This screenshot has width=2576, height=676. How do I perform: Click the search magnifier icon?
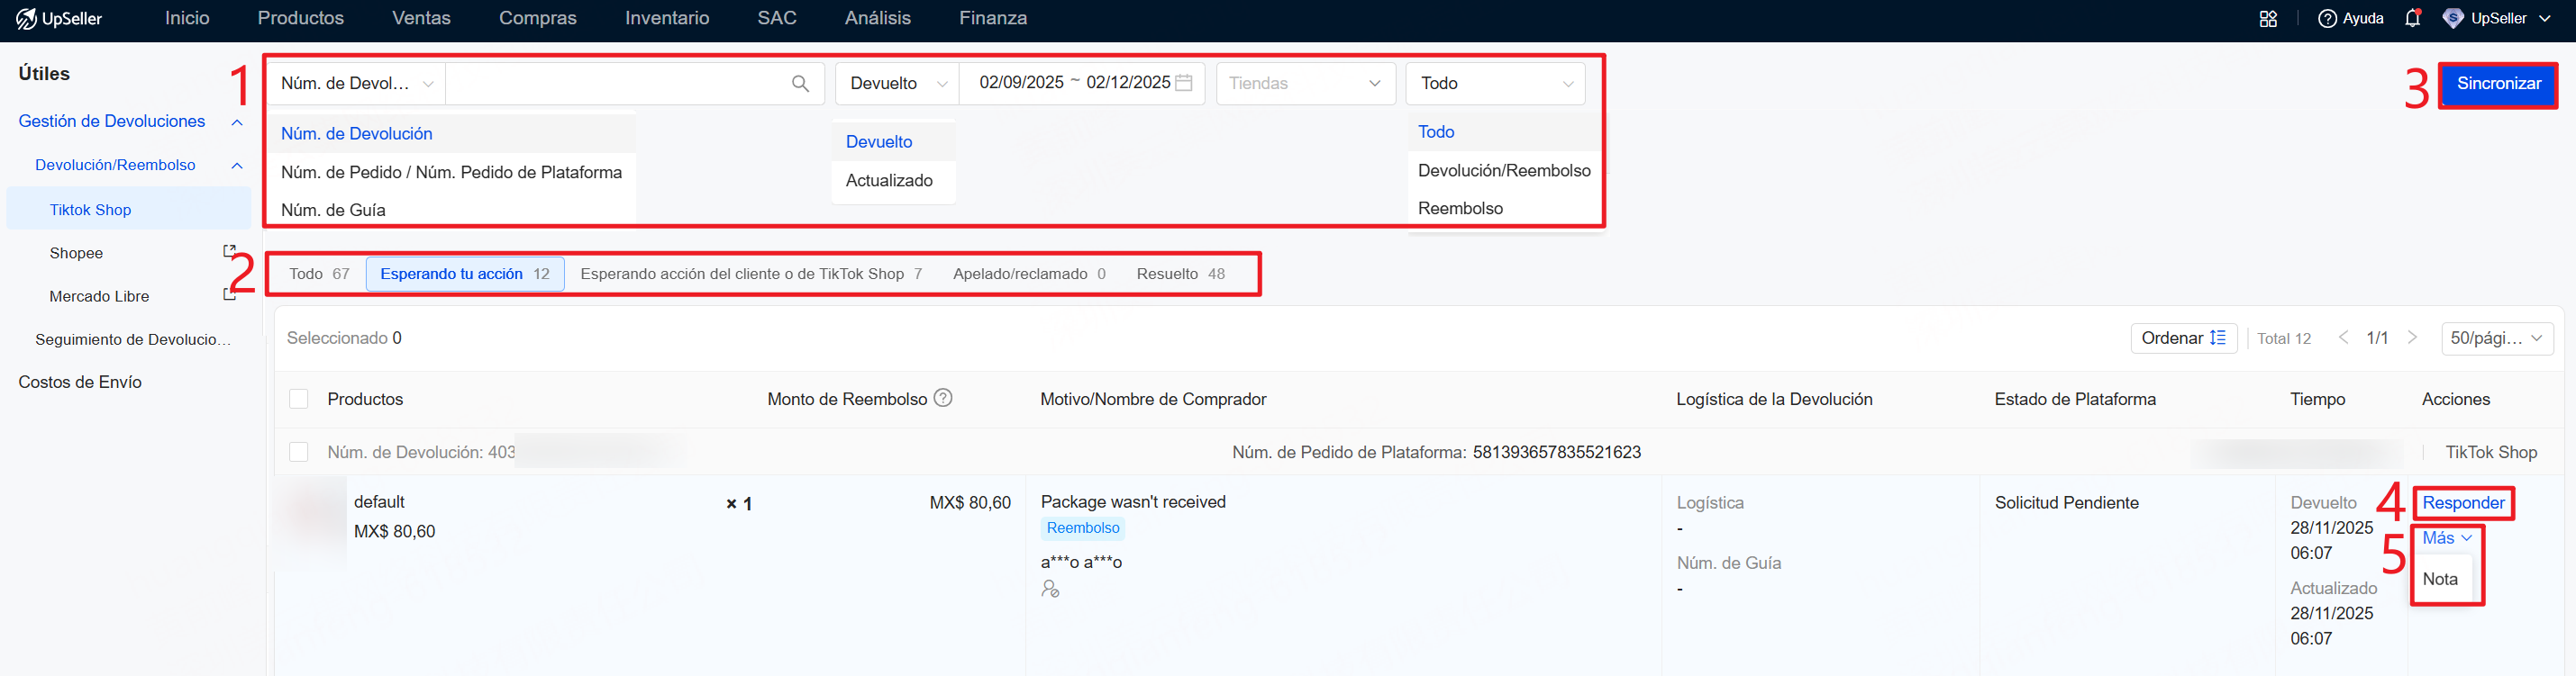click(800, 84)
